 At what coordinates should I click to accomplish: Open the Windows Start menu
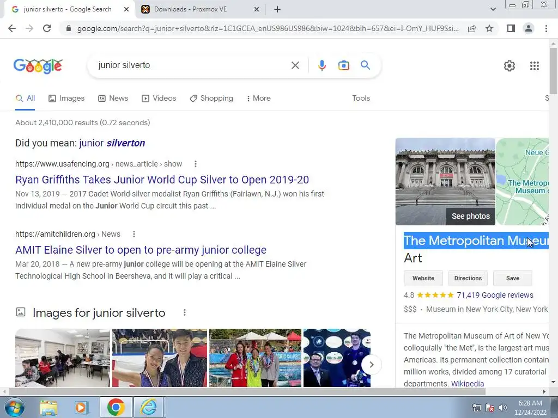click(x=14, y=407)
